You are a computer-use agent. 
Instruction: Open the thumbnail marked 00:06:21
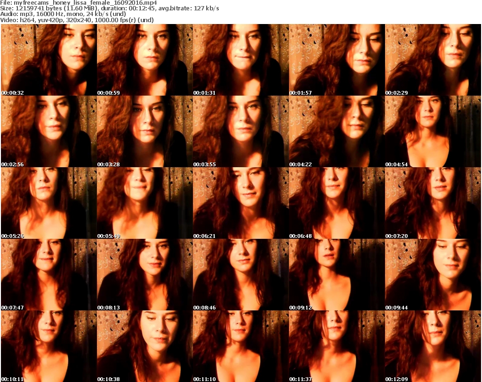click(241, 203)
